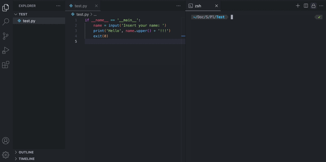Screen dimensions: 326x162
Task: Click name.upper() in the print statement
Action: 139,31
